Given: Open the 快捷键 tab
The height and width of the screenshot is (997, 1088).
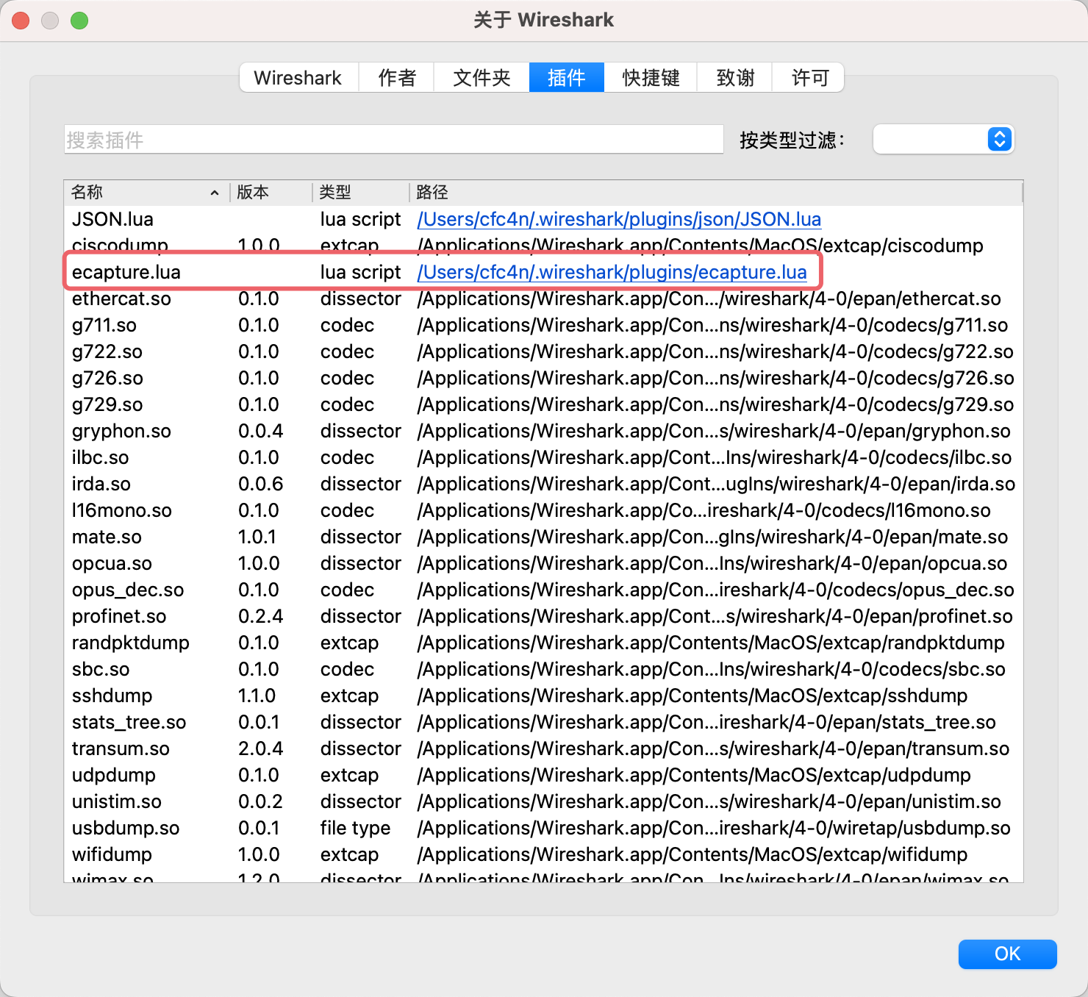Looking at the screenshot, I should tap(651, 77).
